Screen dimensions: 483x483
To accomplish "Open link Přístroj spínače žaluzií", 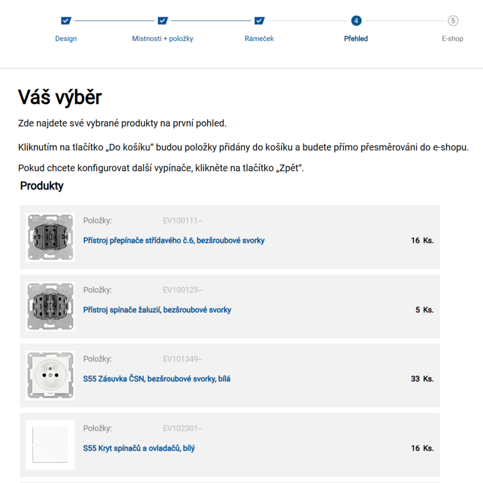I will 157,310.
